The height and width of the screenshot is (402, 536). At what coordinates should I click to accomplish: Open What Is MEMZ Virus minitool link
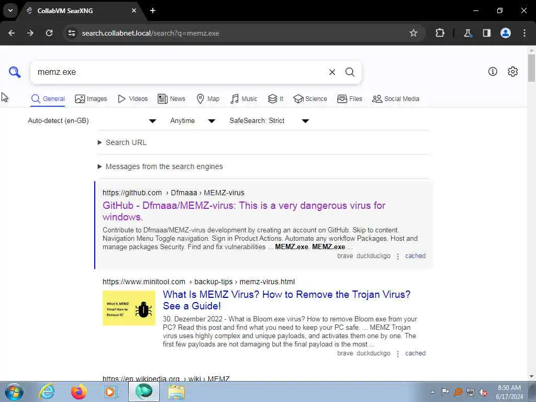286,300
